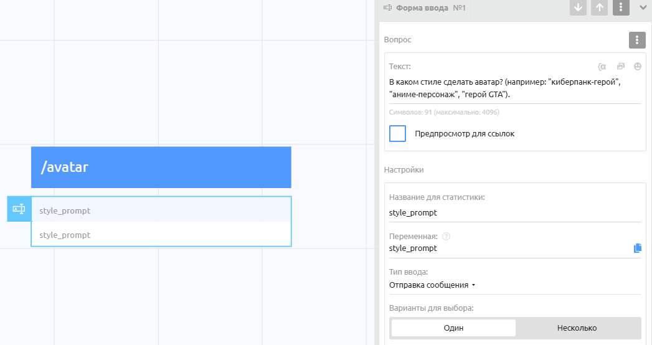Open the Вопрос section three-dot menu
The image size is (652, 345).
point(636,40)
